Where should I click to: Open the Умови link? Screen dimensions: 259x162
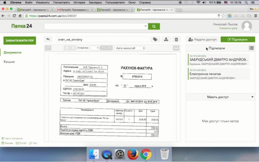[x=7, y=143]
